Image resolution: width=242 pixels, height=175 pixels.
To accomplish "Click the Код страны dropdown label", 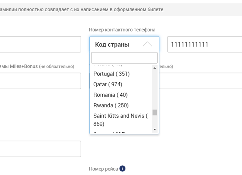I will [x=112, y=45].
